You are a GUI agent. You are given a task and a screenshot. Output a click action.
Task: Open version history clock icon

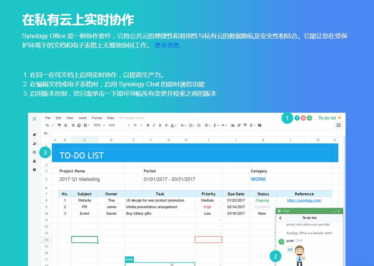coord(34,152)
